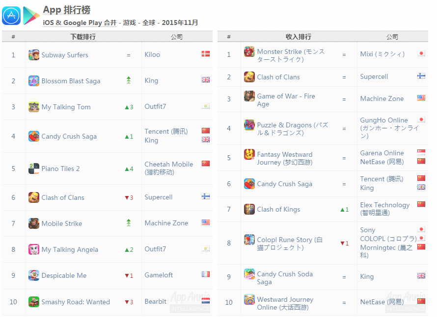The image size is (437, 317).
Task: Open the Blossom Blast Saga app link
Action: tap(71, 81)
